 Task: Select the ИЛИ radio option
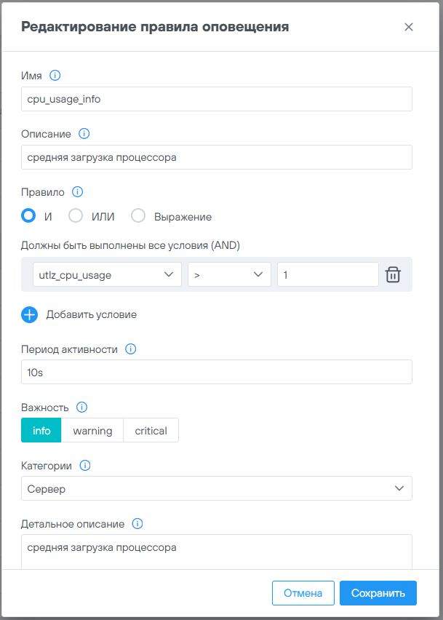pos(76,216)
